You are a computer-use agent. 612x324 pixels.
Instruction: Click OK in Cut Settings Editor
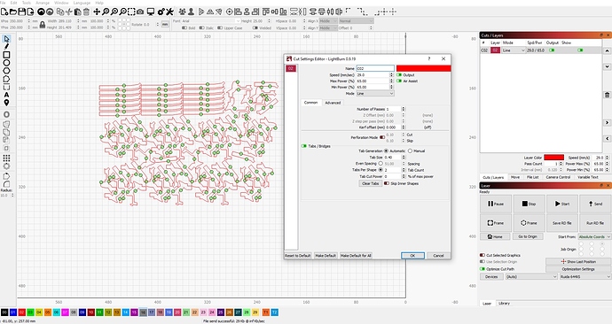click(x=412, y=256)
